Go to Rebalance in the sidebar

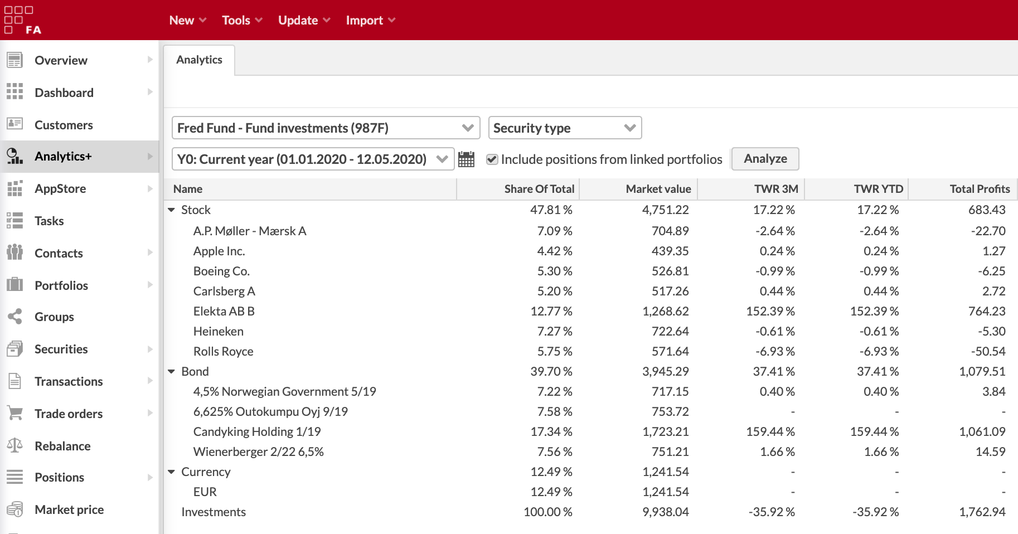pyautogui.click(x=80, y=445)
